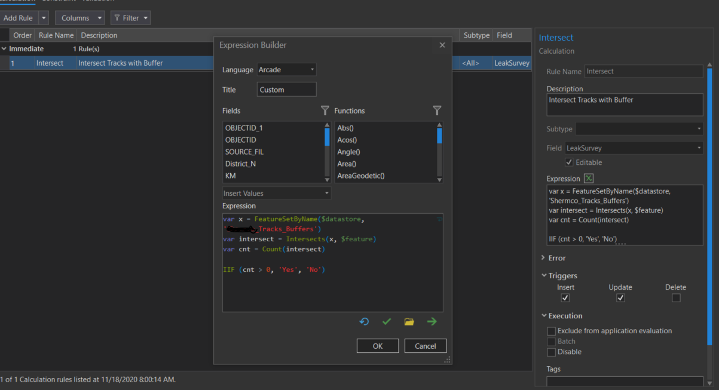This screenshot has width=719, height=390.
Task: Collapse the Triggers section
Action: 544,275
